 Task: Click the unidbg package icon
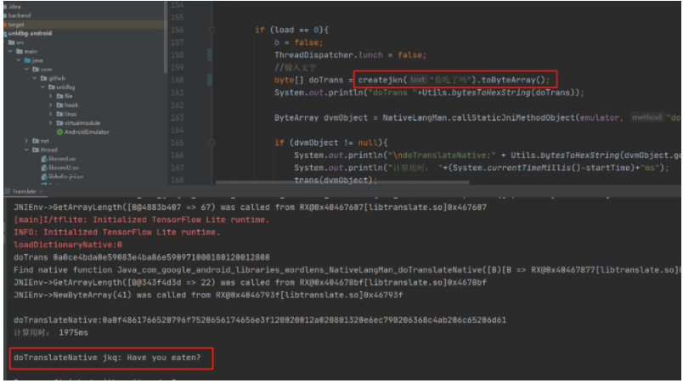(x=52, y=87)
